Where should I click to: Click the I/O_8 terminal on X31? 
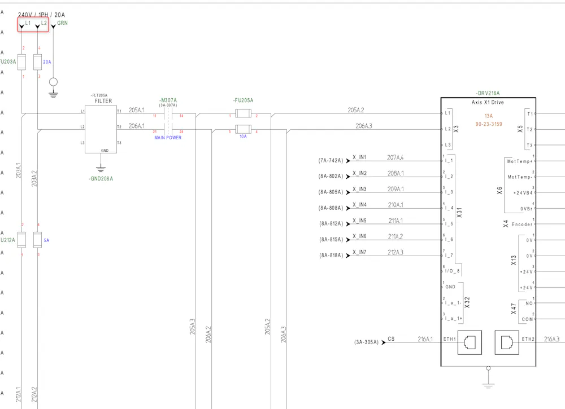pos(452,271)
